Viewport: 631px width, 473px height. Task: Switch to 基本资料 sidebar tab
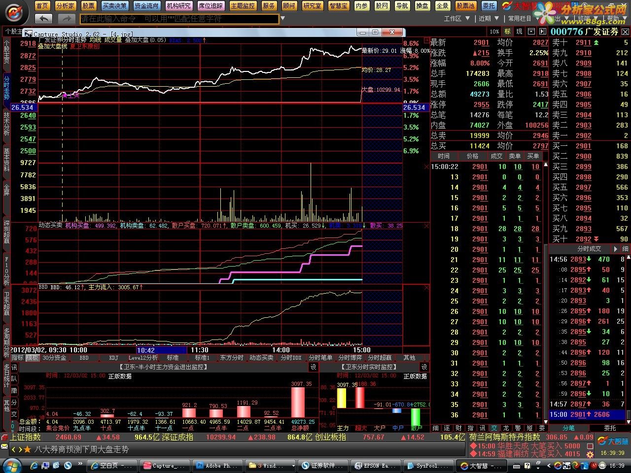[x=6, y=161]
